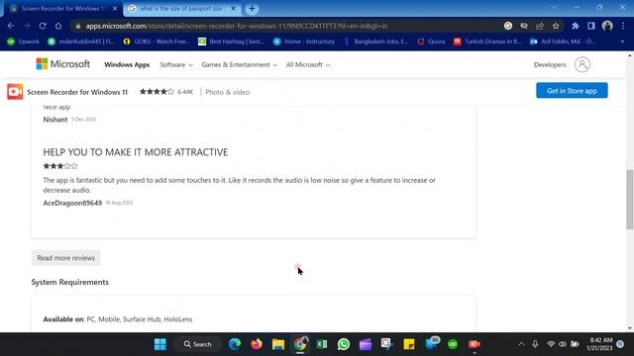
Task: Open GOKU - Watch Free bookmark
Action: coord(157,42)
